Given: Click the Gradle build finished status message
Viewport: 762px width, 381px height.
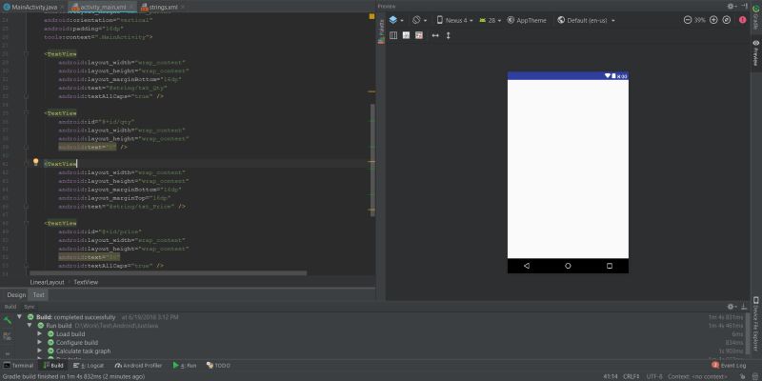Looking at the screenshot, I should [x=73, y=376].
